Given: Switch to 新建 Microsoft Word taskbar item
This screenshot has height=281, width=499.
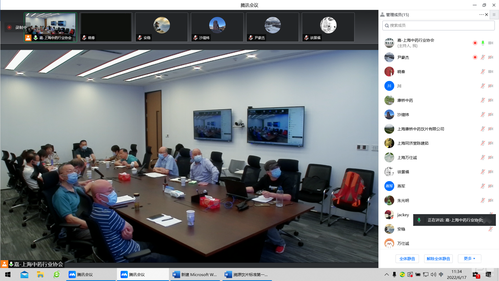Looking at the screenshot, I should (195, 274).
